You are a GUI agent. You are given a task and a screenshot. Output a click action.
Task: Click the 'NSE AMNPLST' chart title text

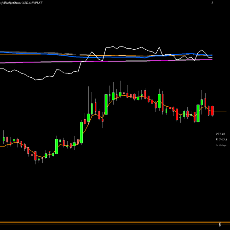(32, 3)
